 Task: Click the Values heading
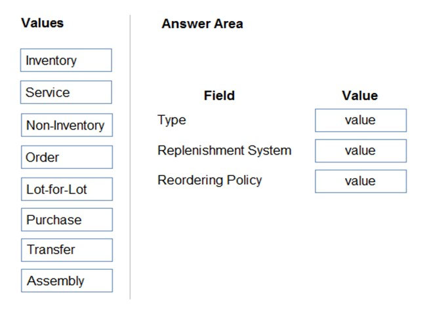point(43,23)
